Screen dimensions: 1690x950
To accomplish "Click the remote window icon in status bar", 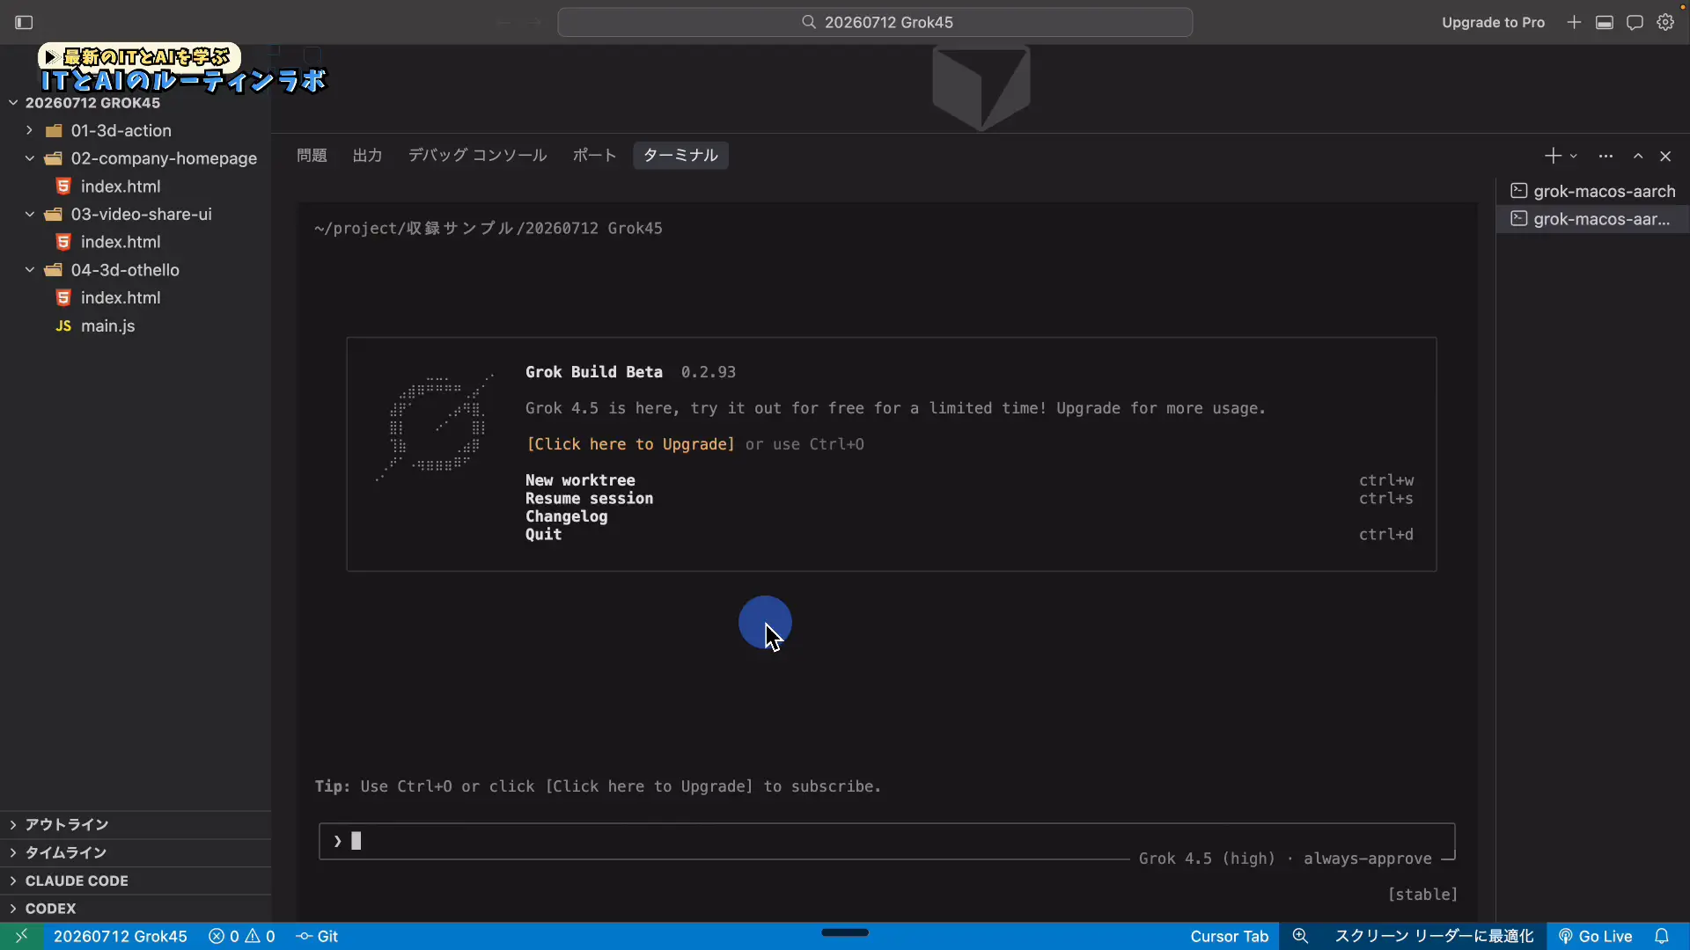I will (x=21, y=936).
